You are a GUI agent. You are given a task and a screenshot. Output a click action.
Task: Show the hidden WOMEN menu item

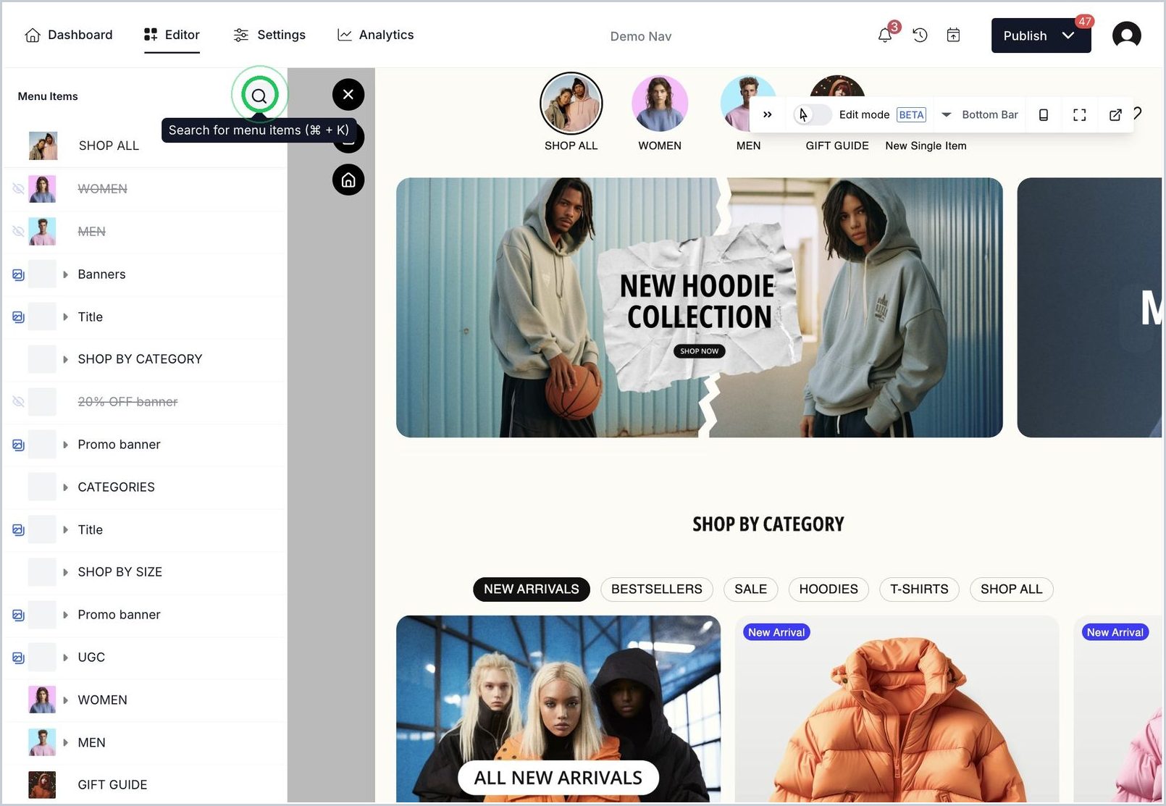click(x=19, y=189)
